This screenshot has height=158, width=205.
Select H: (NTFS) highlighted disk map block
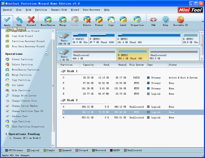[133, 55]
